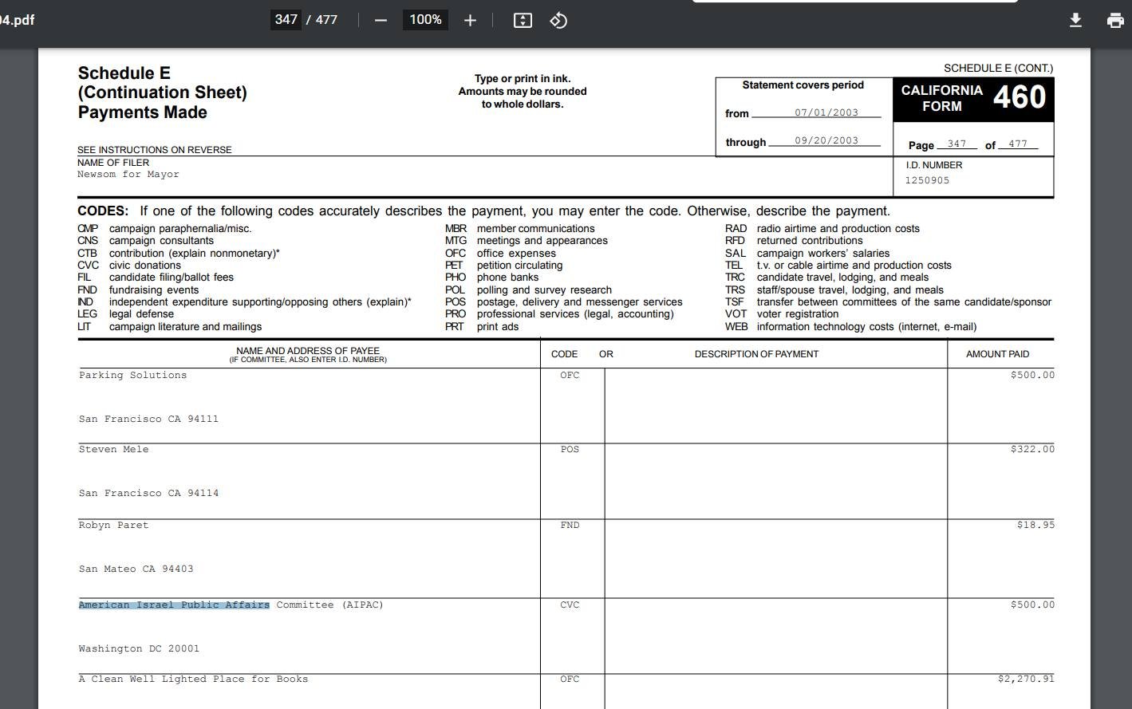This screenshot has height=709, width=1132.
Task: Click the Statement covers period label
Action: pos(803,85)
